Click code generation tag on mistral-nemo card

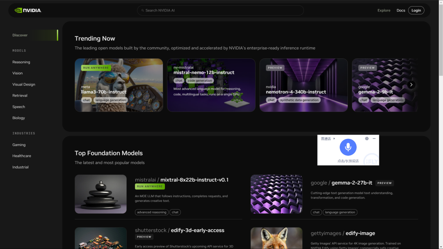(x=200, y=81)
